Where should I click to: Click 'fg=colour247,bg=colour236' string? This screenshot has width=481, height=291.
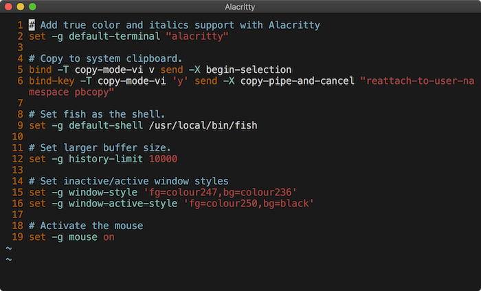[220, 192]
